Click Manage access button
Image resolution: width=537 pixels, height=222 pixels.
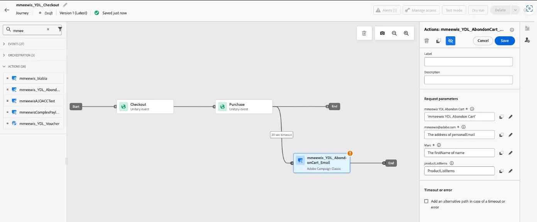click(x=421, y=10)
